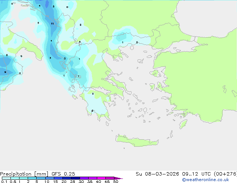Pick the 5–10 mm legend color swatch
The height and width of the screenshot is (183, 237).
41,178
